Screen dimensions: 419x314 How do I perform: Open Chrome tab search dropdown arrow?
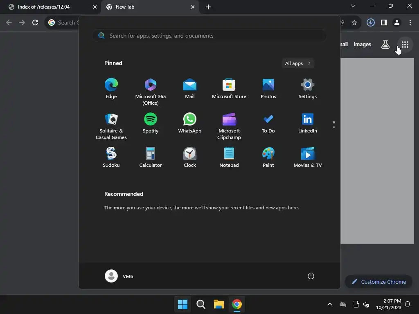click(353, 6)
